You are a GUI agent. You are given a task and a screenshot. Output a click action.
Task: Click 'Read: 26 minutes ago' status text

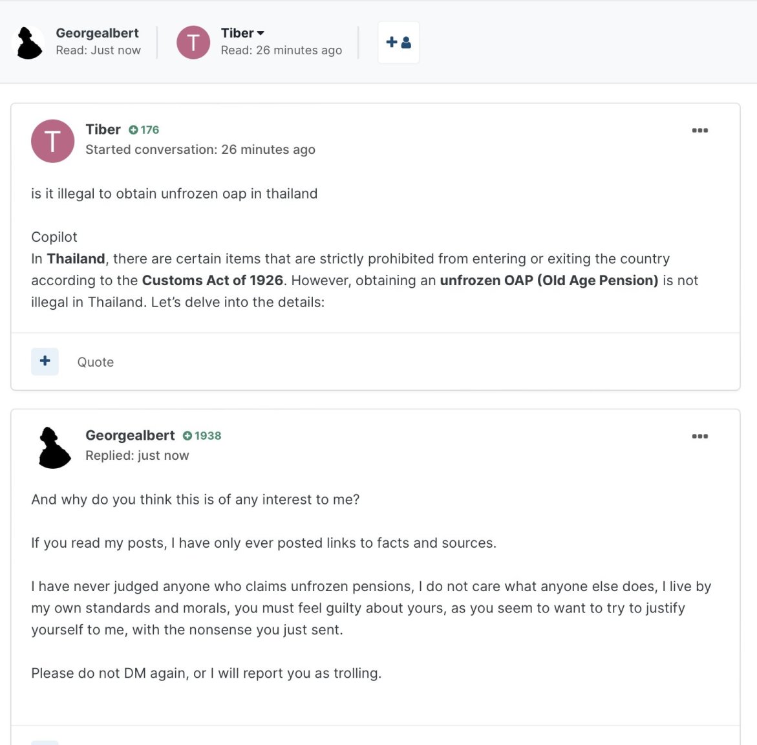pos(281,50)
